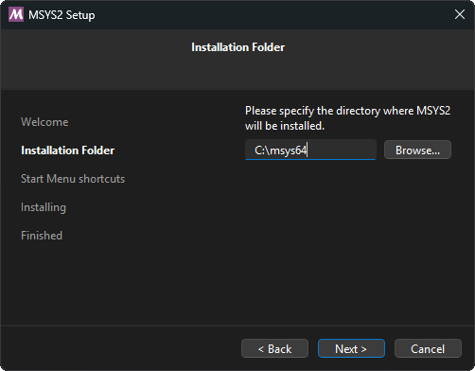Select the Finished step in the sidebar
475x371 pixels.
pos(42,236)
